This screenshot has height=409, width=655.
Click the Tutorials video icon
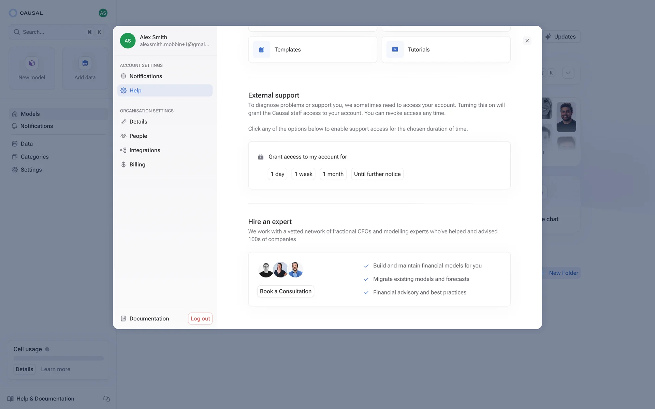395,50
